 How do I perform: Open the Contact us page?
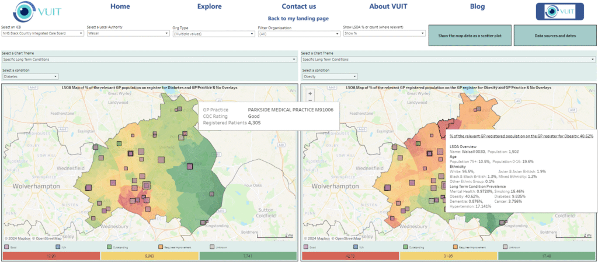(298, 6)
